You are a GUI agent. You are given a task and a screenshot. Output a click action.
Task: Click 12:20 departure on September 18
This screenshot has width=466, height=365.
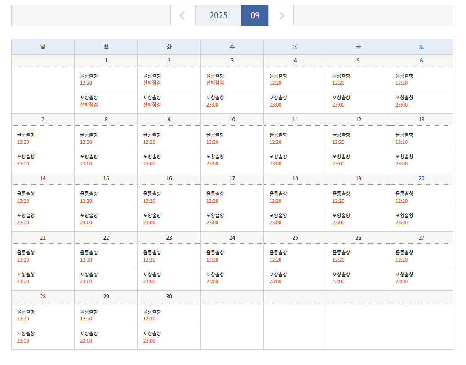coord(275,201)
